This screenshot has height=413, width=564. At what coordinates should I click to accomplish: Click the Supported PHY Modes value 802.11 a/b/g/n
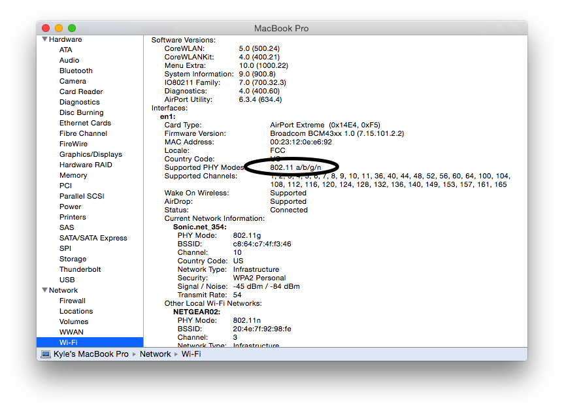pyautogui.click(x=295, y=167)
